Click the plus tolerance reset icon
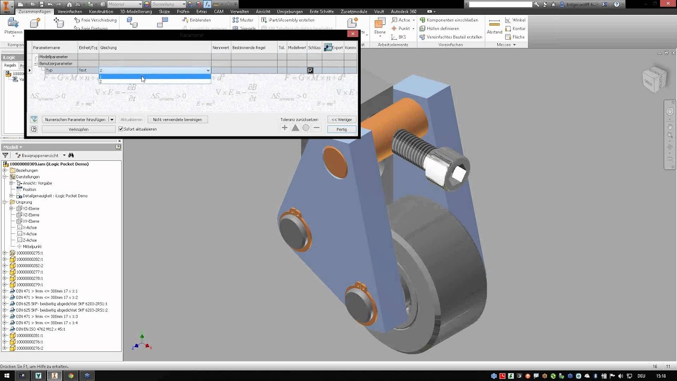677x381 pixels. coord(285,128)
